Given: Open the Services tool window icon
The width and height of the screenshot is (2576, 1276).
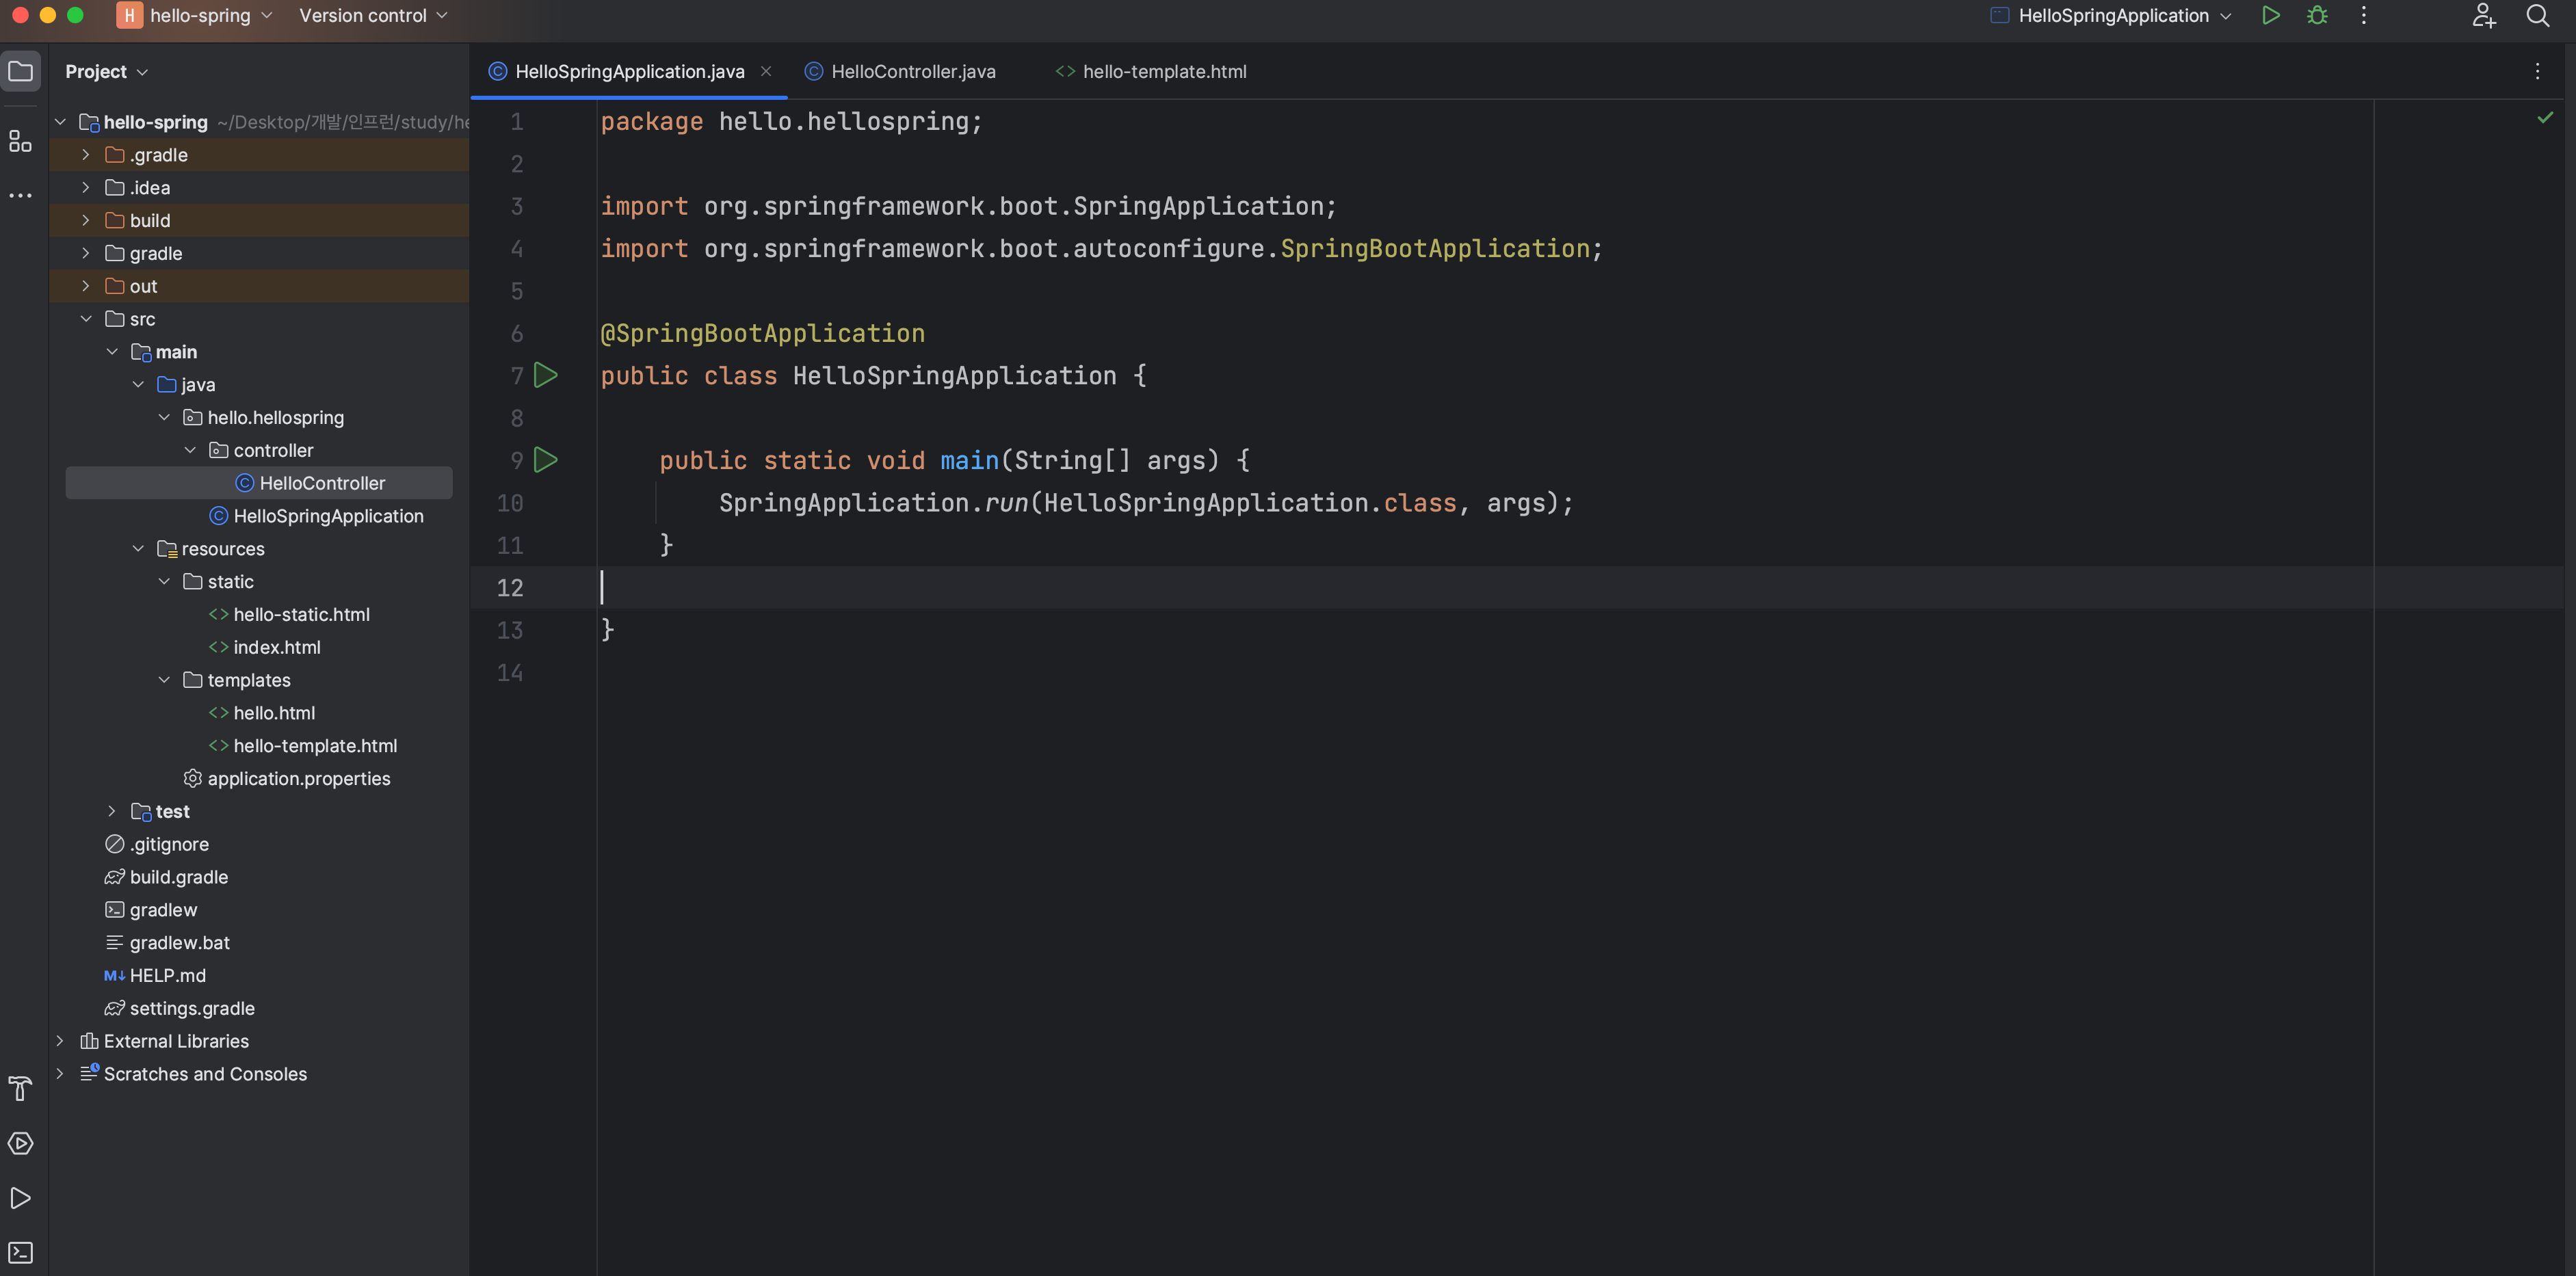Looking at the screenshot, I should (x=20, y=1143).
